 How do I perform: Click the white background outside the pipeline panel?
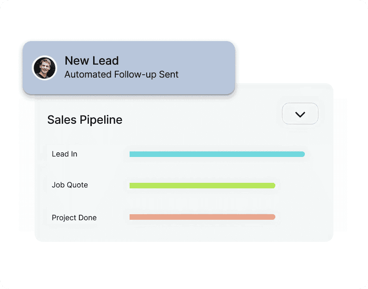184,265
